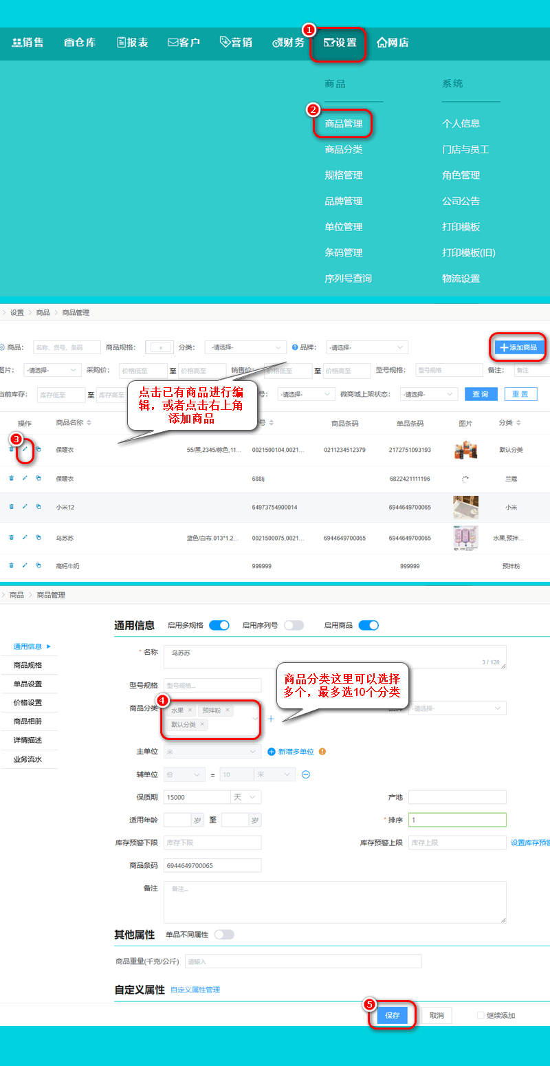Open the 乌苏苏 product image thumbnail
550x1066 pixels.
[x=465, y=538]
